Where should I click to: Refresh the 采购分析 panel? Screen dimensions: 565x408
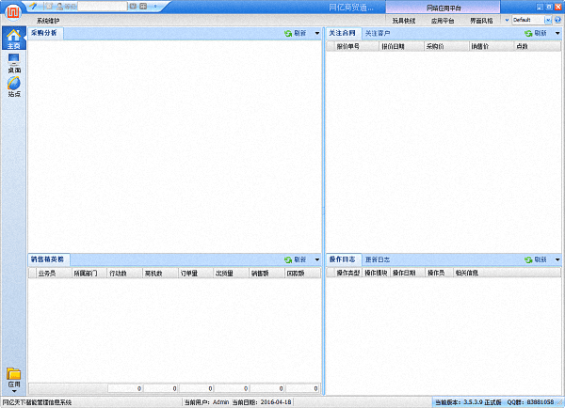[x=295, y=33]
